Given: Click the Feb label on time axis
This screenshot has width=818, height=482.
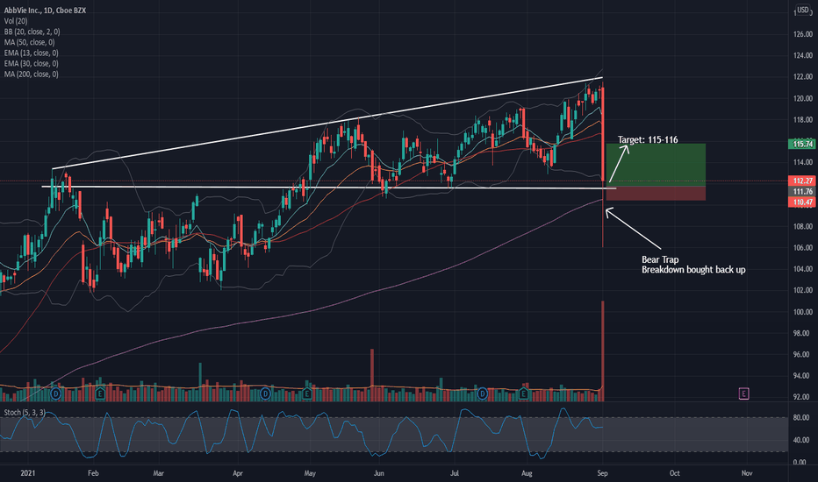Looking at the screenshot, I should pos(93,473).
